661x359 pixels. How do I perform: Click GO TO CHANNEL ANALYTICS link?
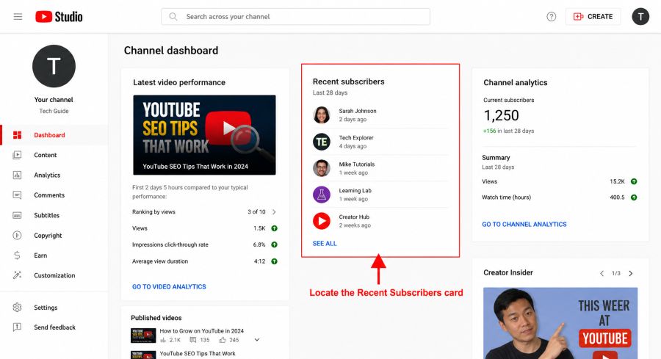(524, 224)
